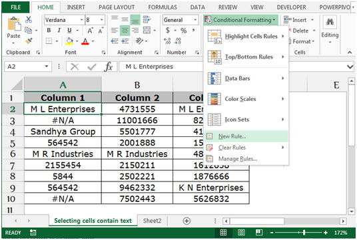The width and height of the screenshot is (357, 240).
Task: Expand the General number format dropdown
Action: [195, 20]
